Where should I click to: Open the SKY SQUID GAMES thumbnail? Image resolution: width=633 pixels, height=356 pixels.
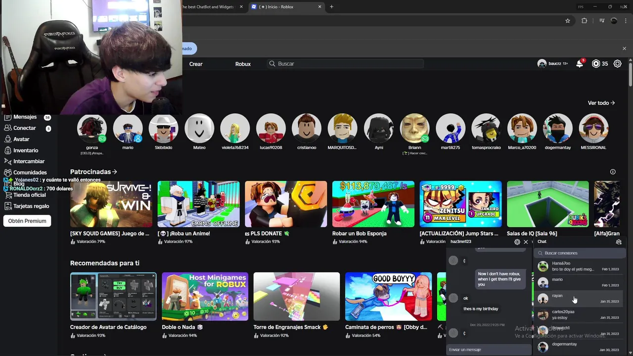tap(111, 204)
